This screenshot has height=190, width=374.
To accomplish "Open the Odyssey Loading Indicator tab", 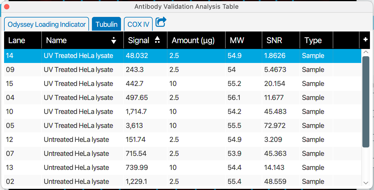I will [x=47, y=24].
